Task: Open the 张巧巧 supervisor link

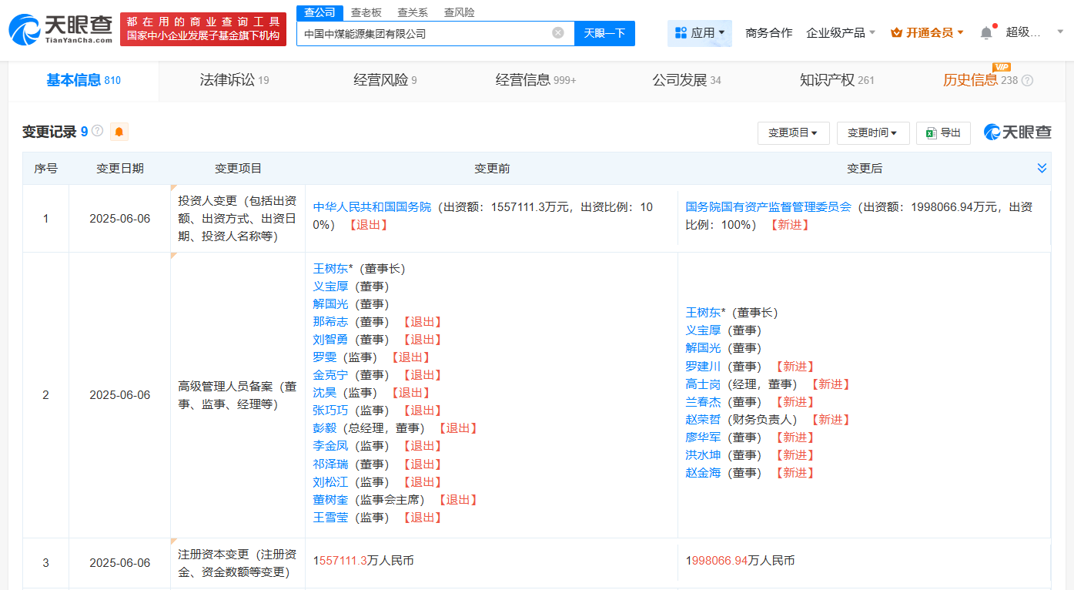Action: pyautogui.click(x=330, y=411)
